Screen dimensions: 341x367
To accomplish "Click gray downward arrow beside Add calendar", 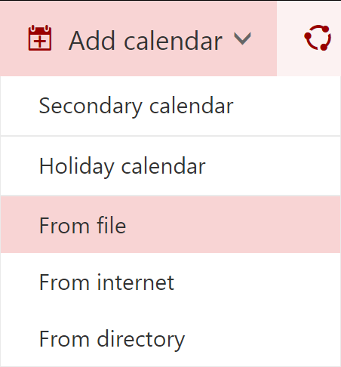I will pos(242,39).
